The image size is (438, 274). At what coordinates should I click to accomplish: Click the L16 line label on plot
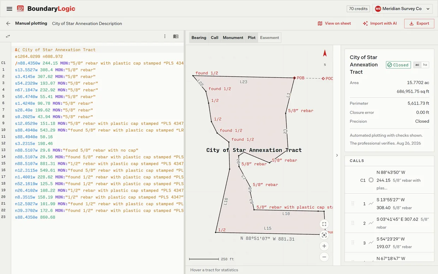(226, 202)
